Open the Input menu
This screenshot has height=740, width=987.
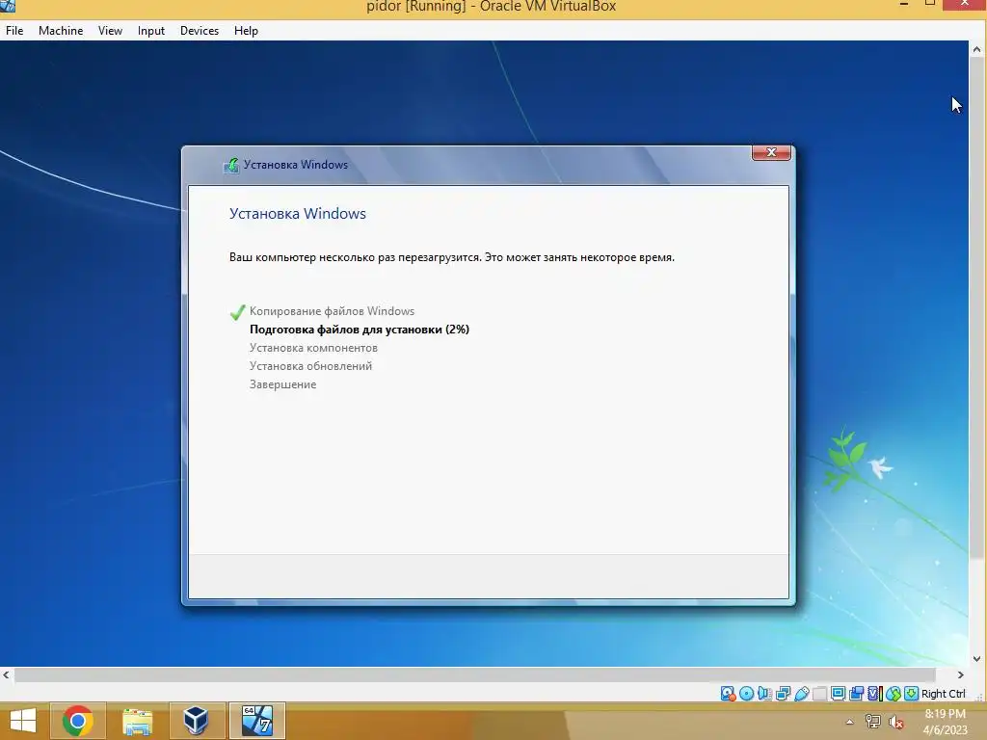coord(151,30)
